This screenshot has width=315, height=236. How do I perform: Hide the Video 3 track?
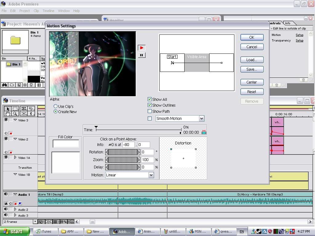6,120
